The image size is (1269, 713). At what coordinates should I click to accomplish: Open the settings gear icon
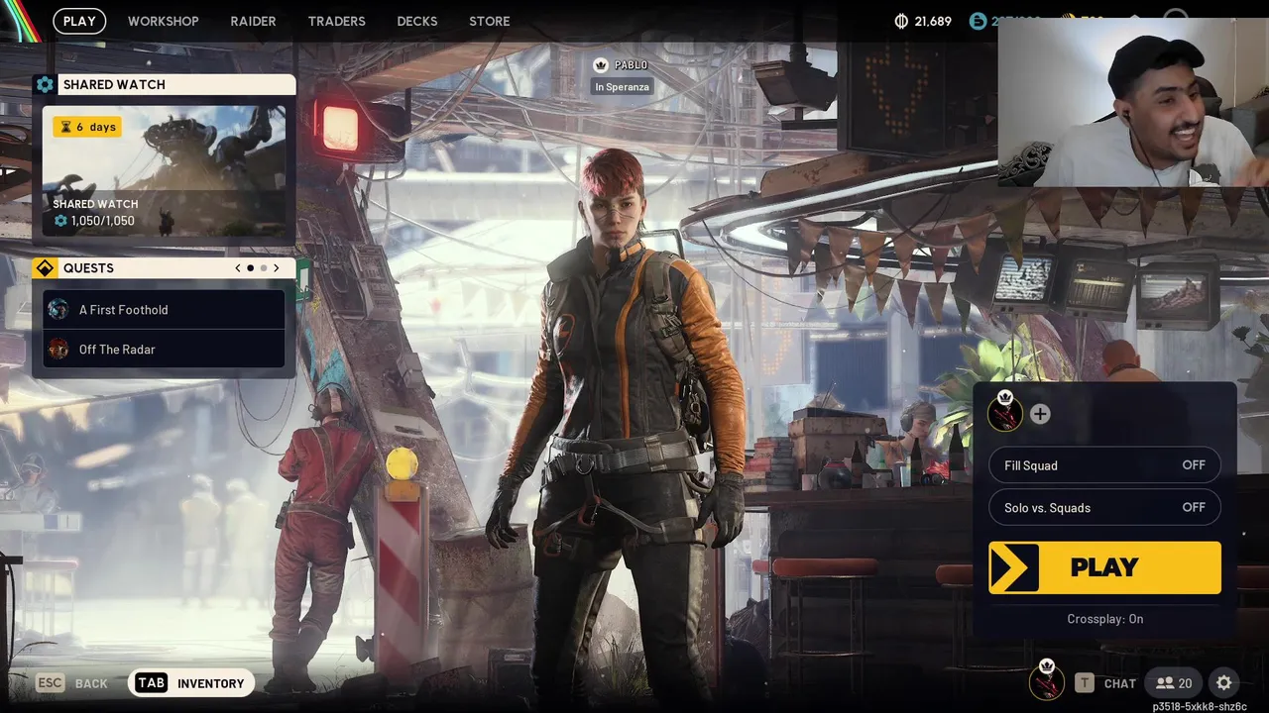(x=1224, y=683)
